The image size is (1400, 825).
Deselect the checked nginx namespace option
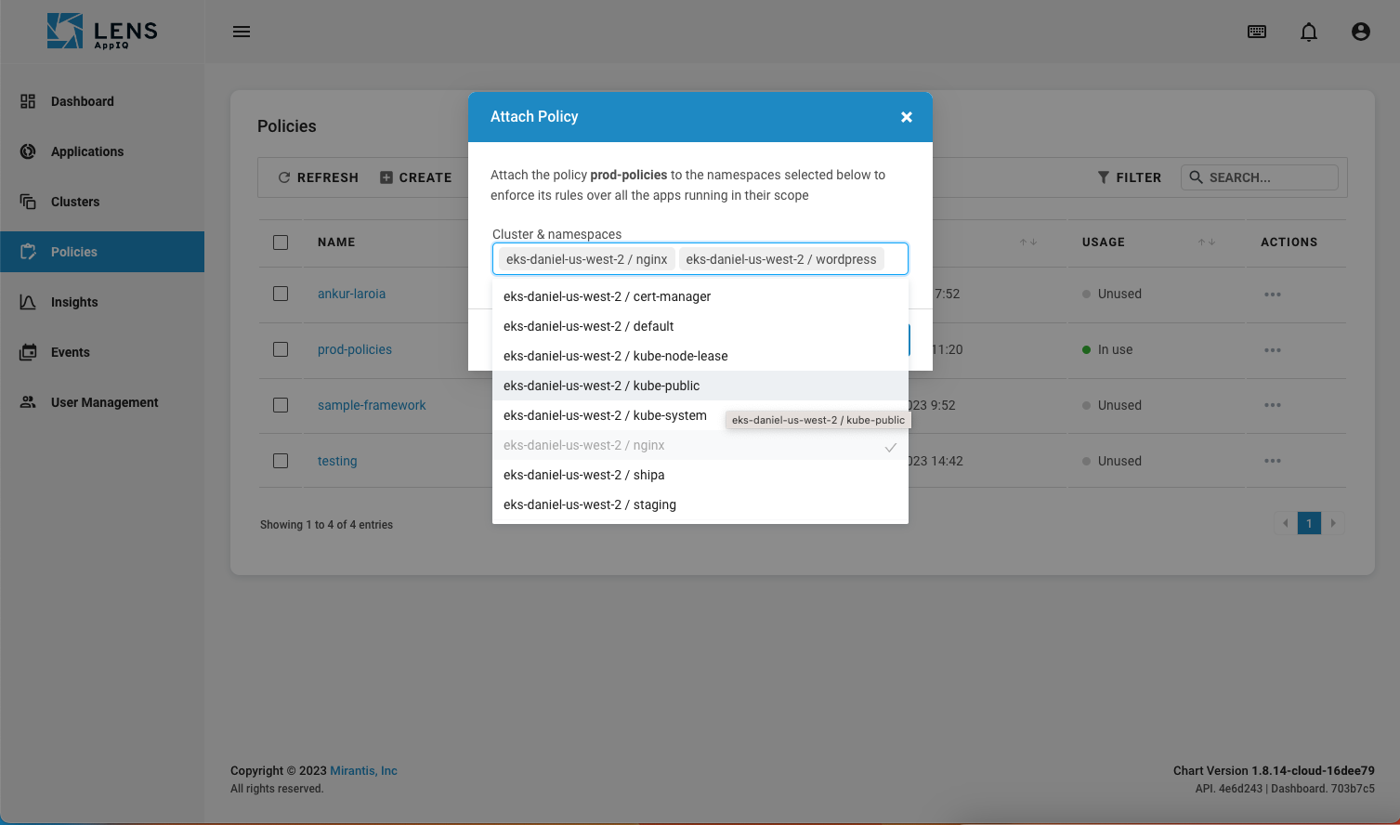tap(700, 445)
